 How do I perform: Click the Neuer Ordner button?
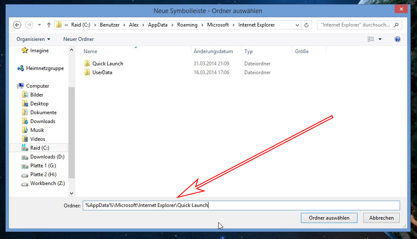click(x=79, y=39)
